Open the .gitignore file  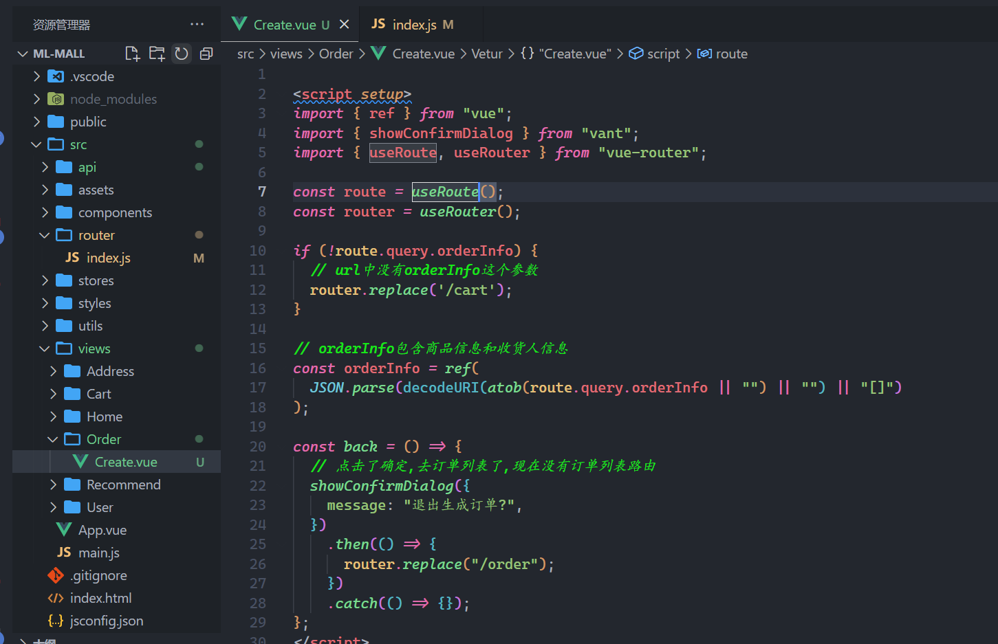coord(116,575)
